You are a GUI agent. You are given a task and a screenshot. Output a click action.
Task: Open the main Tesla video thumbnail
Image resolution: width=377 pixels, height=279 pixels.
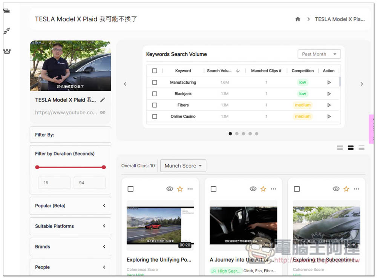pyautogui.click(x=70, y=66)
